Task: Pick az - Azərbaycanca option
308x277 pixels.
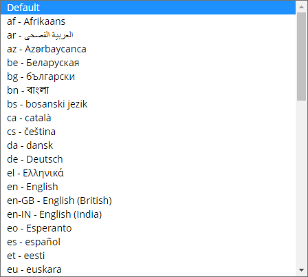Action: [148, 49]
